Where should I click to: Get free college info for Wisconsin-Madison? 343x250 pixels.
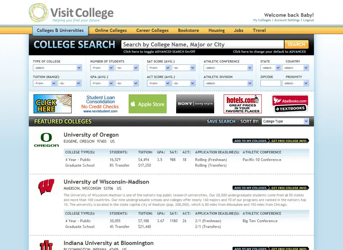(x=289, y=188)
